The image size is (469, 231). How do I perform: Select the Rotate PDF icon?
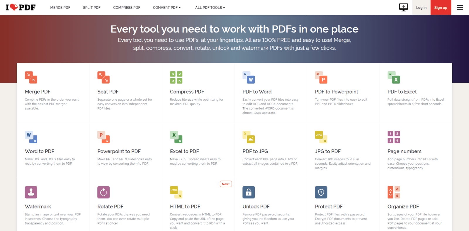[103, 192]
